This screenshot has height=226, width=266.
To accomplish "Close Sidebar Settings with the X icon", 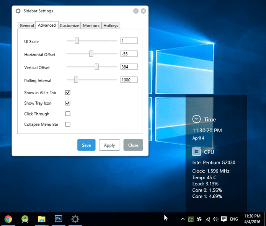I will pos(144,11).
